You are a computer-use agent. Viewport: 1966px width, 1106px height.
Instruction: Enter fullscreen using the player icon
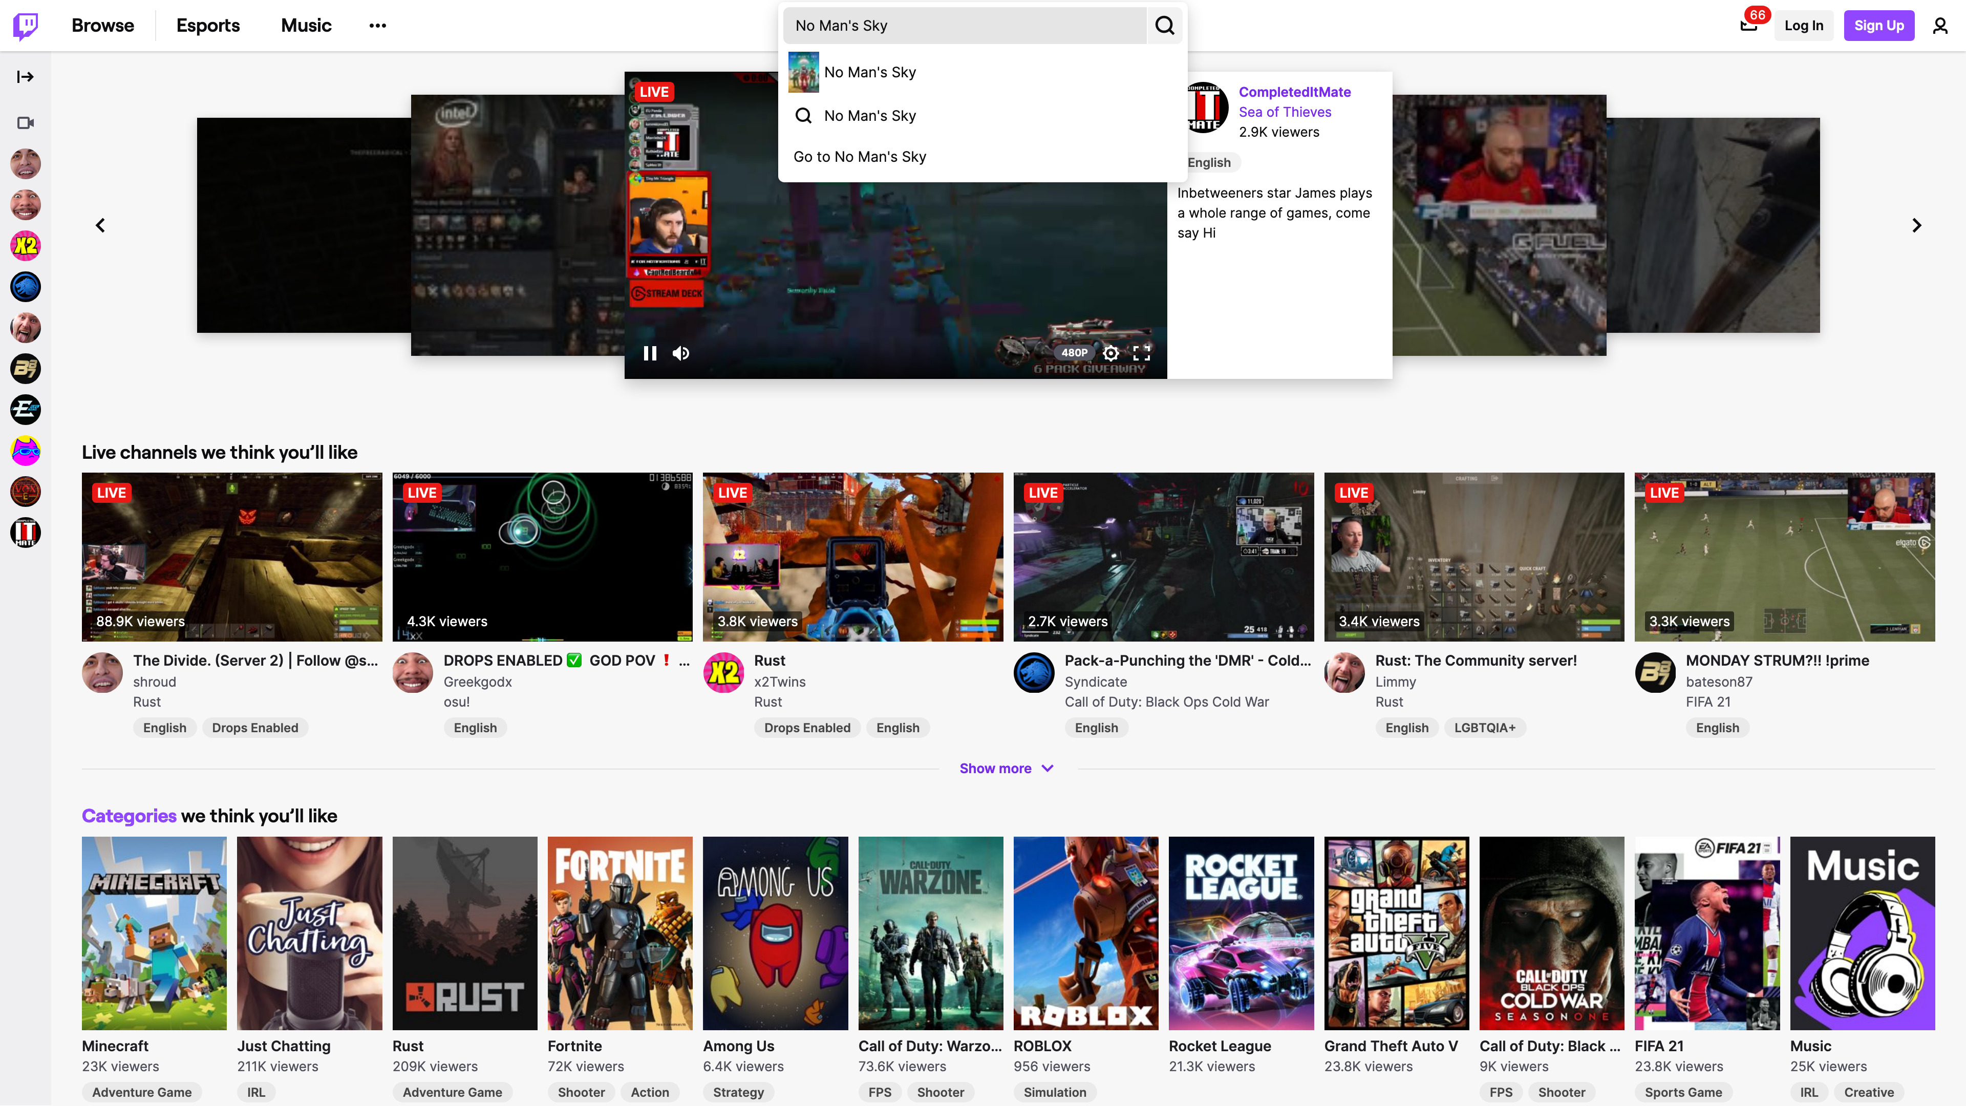point(1143,353)
